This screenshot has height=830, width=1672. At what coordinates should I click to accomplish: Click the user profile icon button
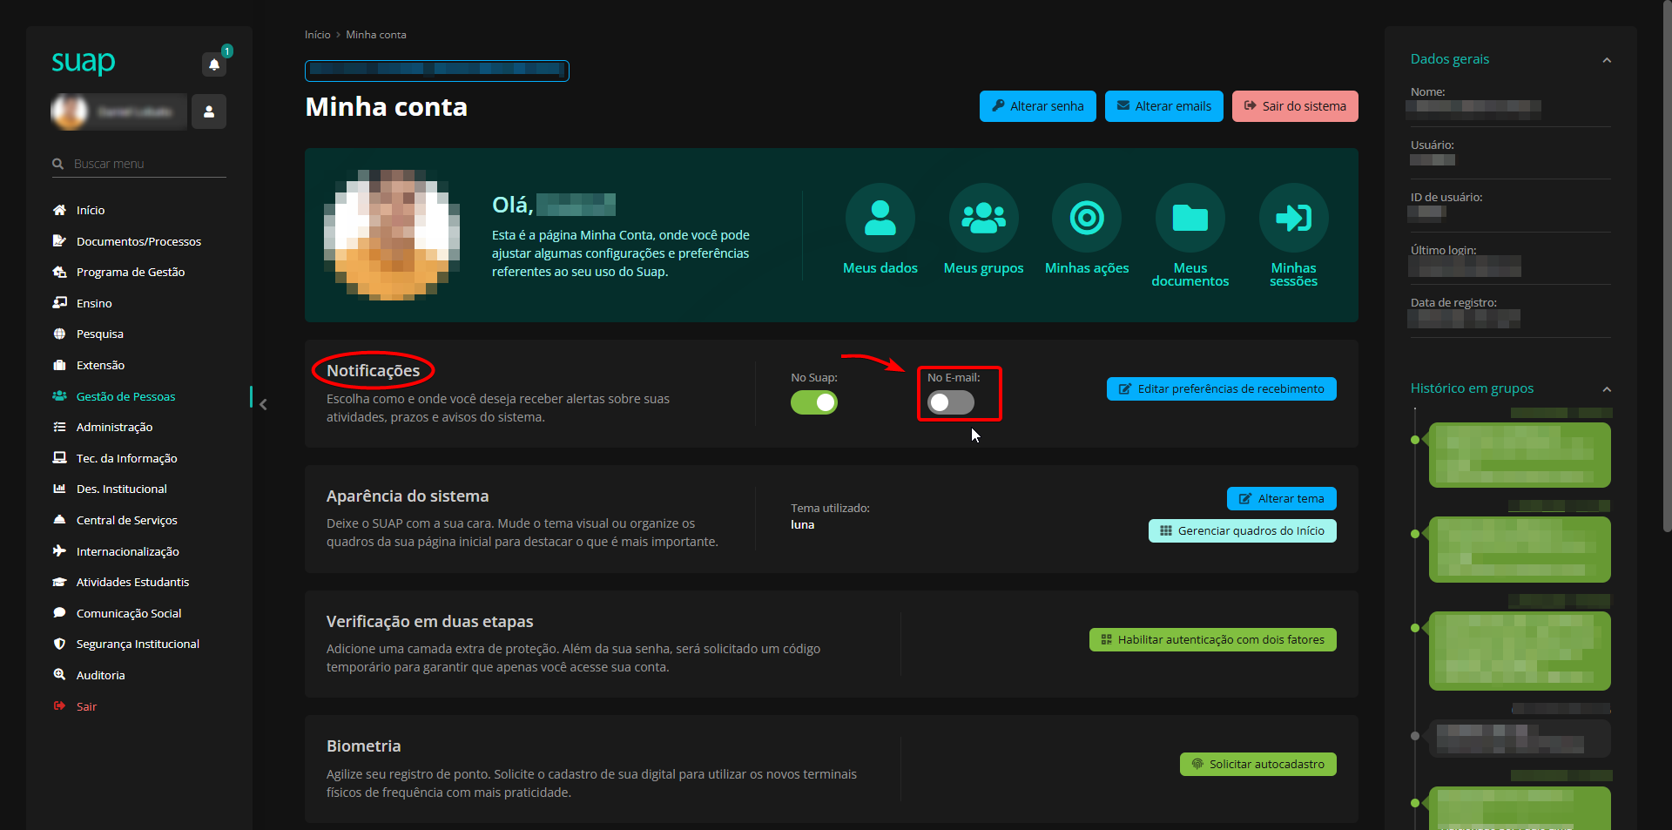click(209, 111)
